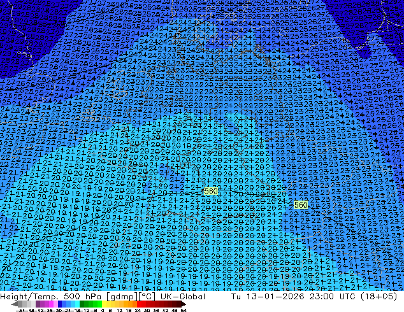
Task: Click the '[°C]' unit label
Action: coord(147,297)
